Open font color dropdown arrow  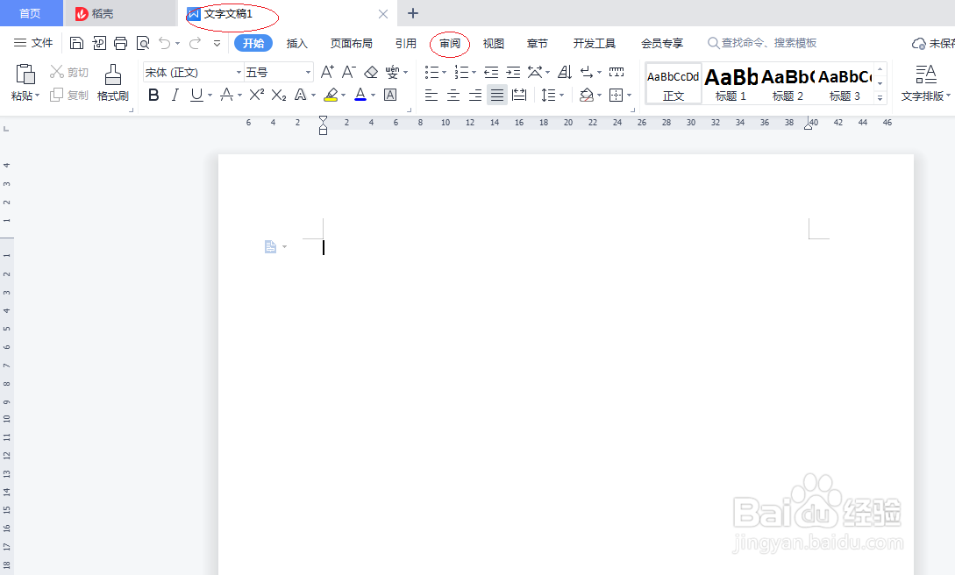click(374, 96)
